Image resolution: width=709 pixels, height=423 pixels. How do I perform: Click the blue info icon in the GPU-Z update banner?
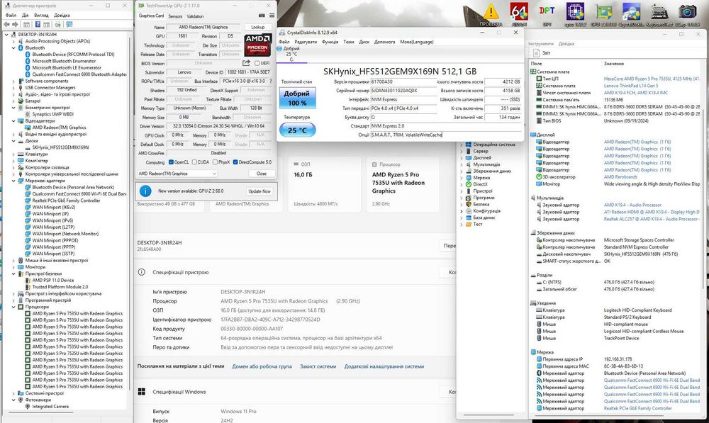(145, 191)
